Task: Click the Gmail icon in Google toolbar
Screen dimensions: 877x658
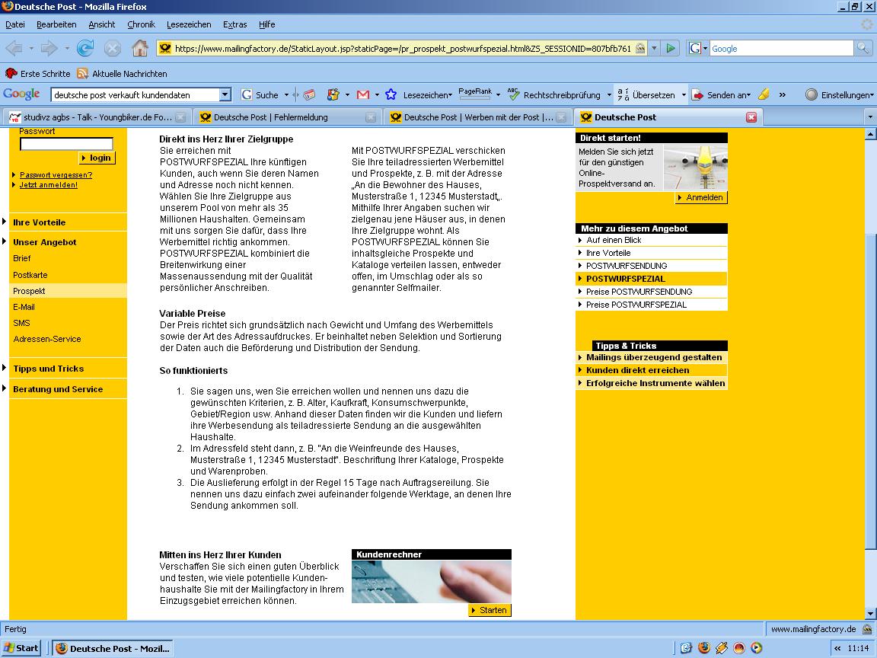Action: pyautogui.click(x=363, y=95)
